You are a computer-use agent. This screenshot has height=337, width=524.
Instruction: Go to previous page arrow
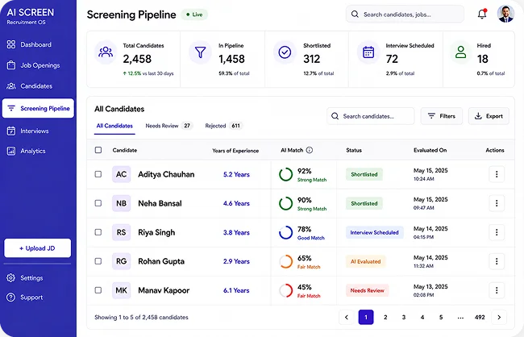pos(347,318)
